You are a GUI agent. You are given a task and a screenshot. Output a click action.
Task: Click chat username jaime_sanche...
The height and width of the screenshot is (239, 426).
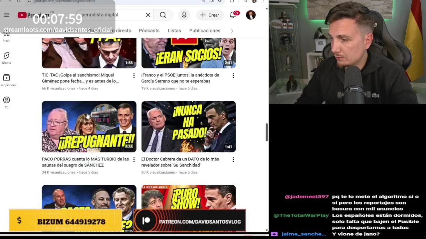(304, 234)
